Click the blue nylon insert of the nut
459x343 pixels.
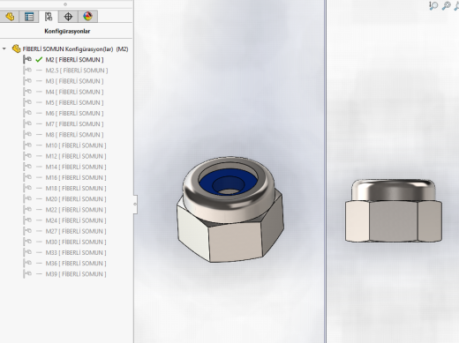tap(228, 182)
